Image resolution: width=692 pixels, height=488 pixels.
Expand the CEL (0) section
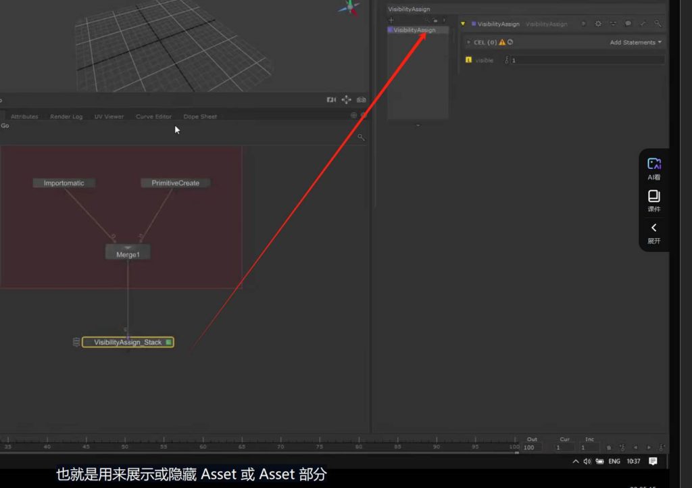pos(468,43)
